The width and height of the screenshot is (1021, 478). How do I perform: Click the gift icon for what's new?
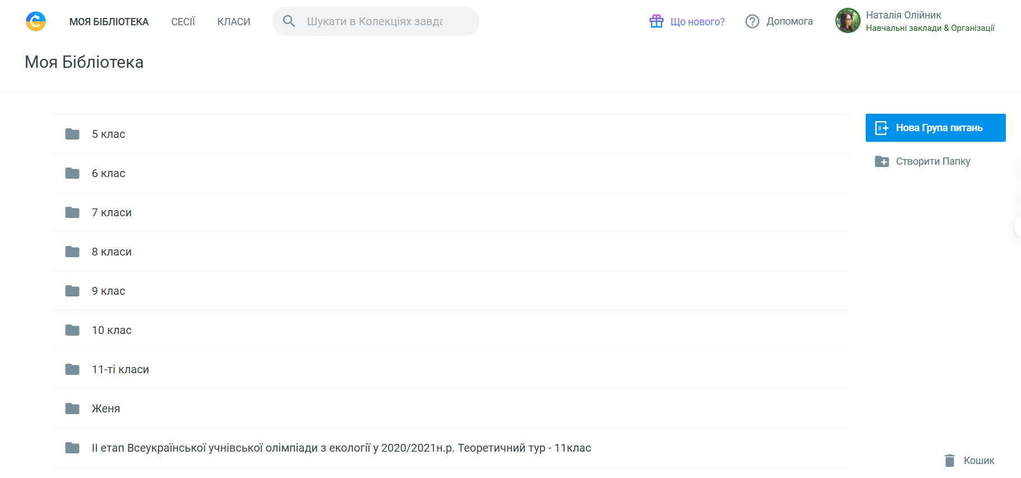[x=656, y=21]
